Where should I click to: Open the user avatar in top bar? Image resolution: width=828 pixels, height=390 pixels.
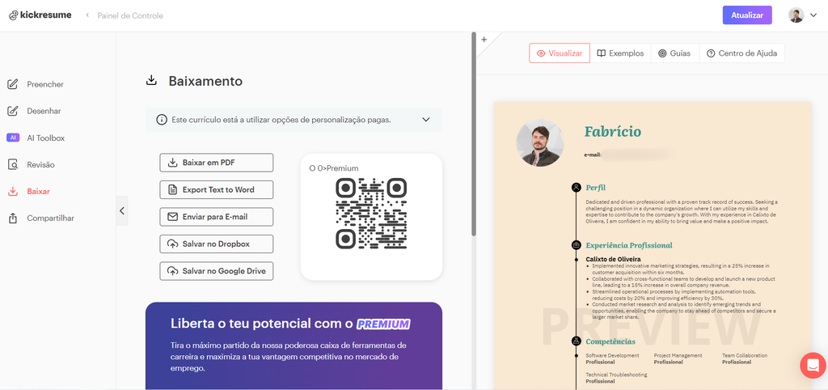pos(796,15)
